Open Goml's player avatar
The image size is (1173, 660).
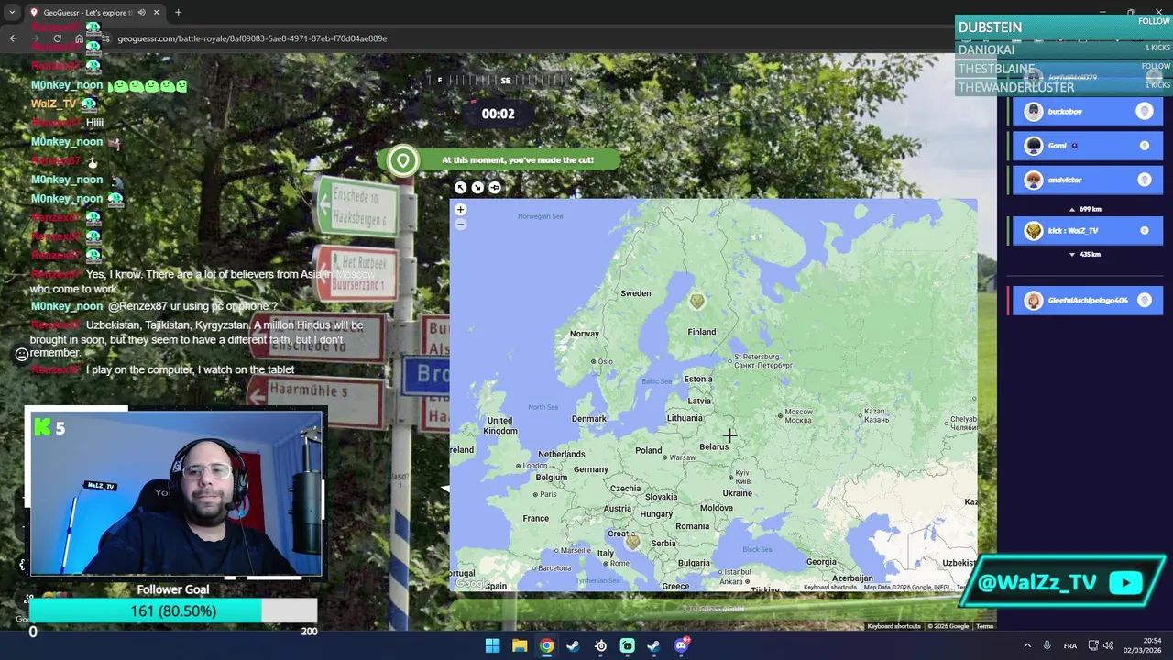[x=1034, y=146]
